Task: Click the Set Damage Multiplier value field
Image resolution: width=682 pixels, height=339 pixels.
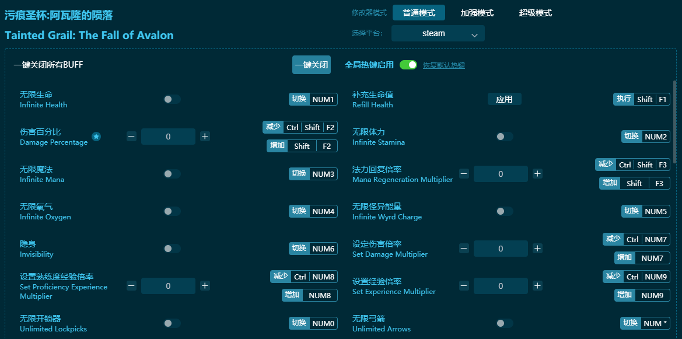Action: click(501, 249)
